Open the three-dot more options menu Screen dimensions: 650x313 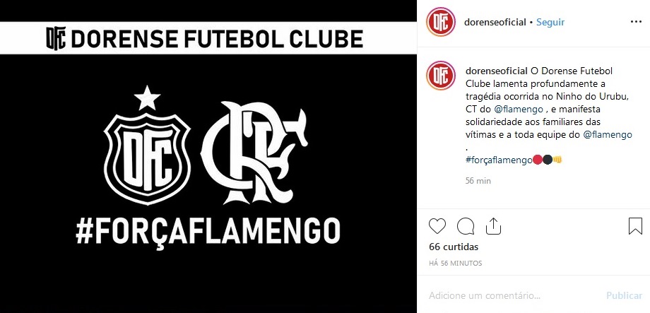pyautogui.click(x=636, y=22)
